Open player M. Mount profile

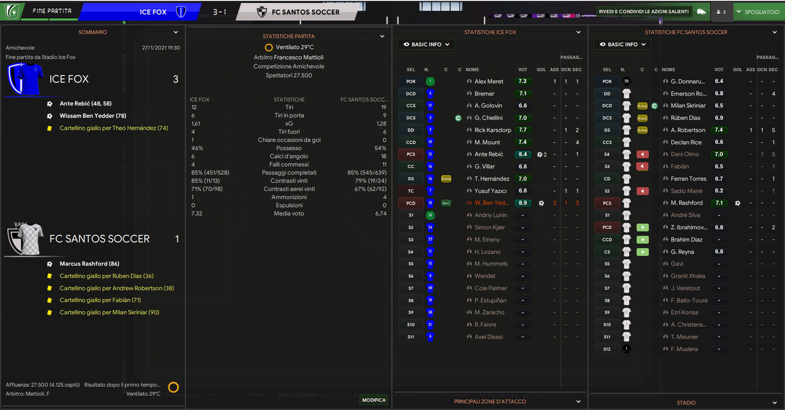[488, 142]
